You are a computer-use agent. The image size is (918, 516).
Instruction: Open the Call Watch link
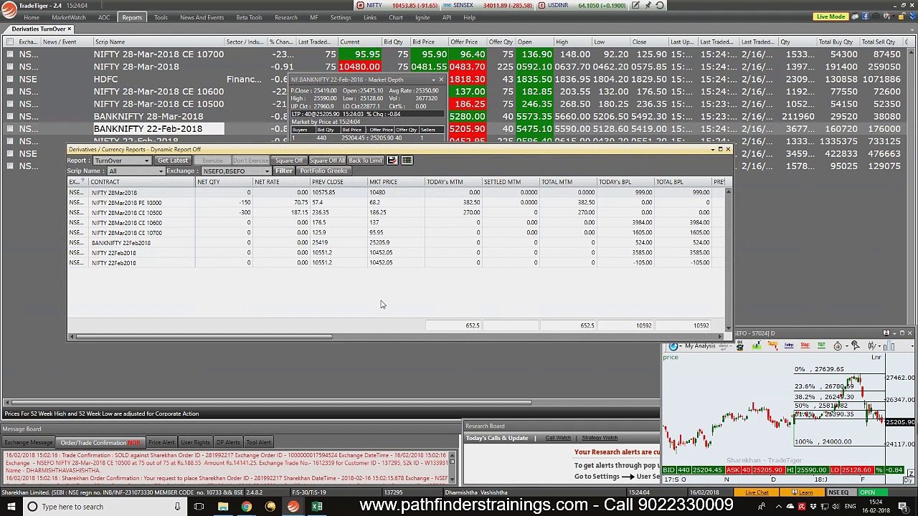[558, 438]
